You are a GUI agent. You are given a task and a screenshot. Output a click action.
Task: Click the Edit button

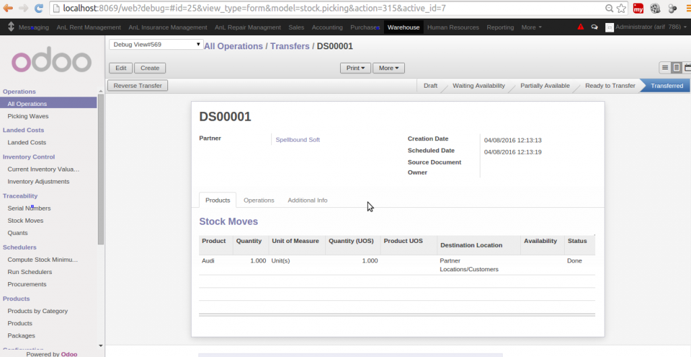(121, 68)
